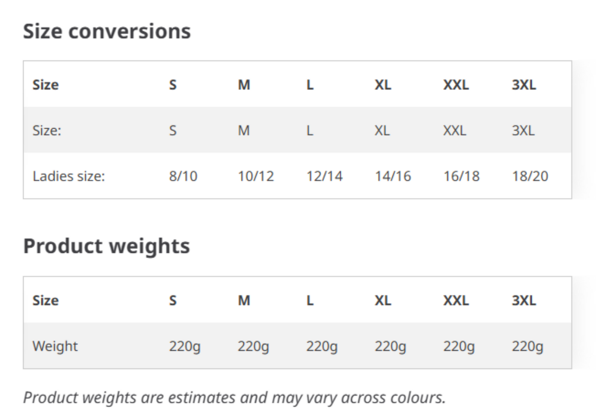Click the Size conversions heading
The height and width of the screenshot is (414, 596).
(x=107, y=31)
